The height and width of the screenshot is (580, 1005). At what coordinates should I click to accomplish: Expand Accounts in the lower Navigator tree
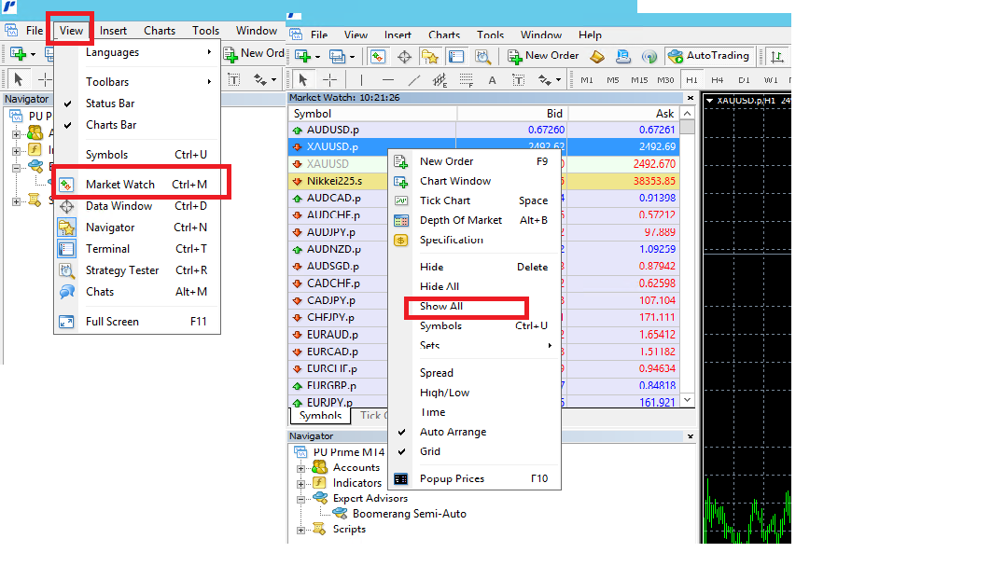tap(300, 468)
